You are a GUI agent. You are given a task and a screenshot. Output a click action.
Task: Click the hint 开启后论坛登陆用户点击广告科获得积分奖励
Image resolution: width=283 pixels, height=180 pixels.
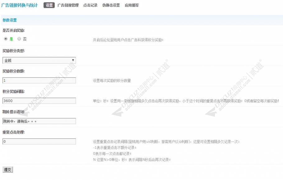[x=128, y=40]
